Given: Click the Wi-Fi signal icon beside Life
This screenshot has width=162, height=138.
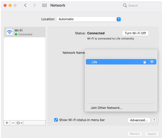Looking at the screenshot, I should [152, 62].
